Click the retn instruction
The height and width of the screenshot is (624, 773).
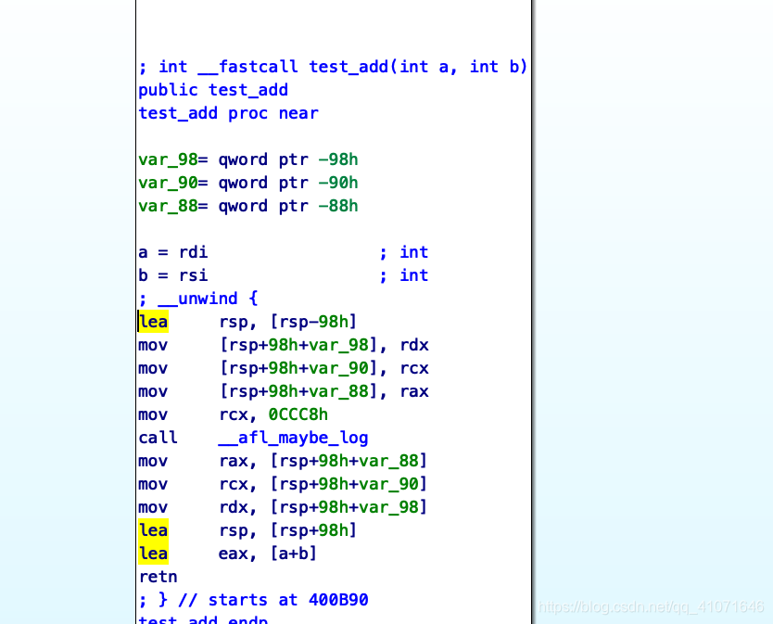[157, 576]
